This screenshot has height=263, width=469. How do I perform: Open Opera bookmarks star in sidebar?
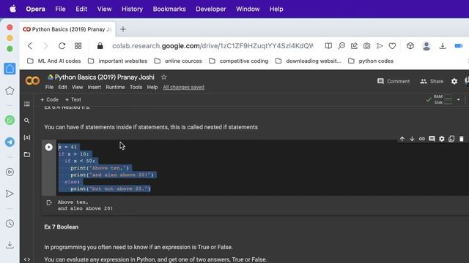point(10,91)
